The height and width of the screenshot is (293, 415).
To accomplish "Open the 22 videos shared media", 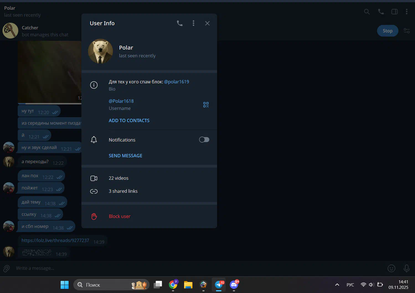I will pos(118,178).
